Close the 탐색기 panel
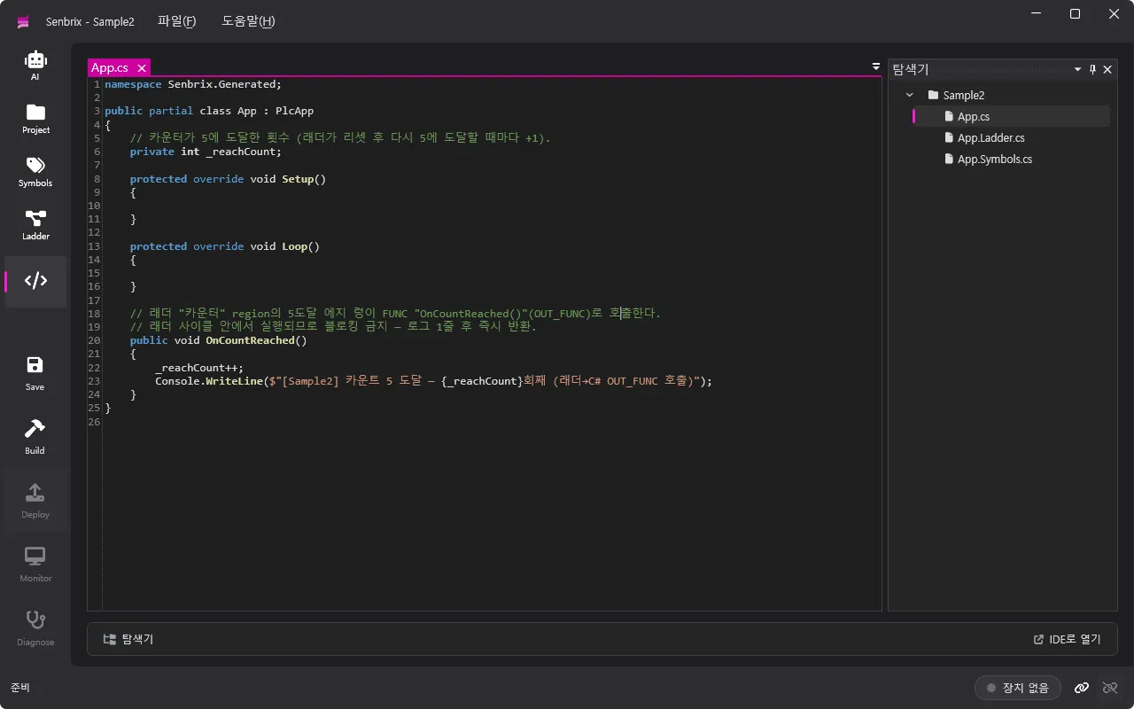The width and height of the screenshot is (1134, 709). point(1107,69)
